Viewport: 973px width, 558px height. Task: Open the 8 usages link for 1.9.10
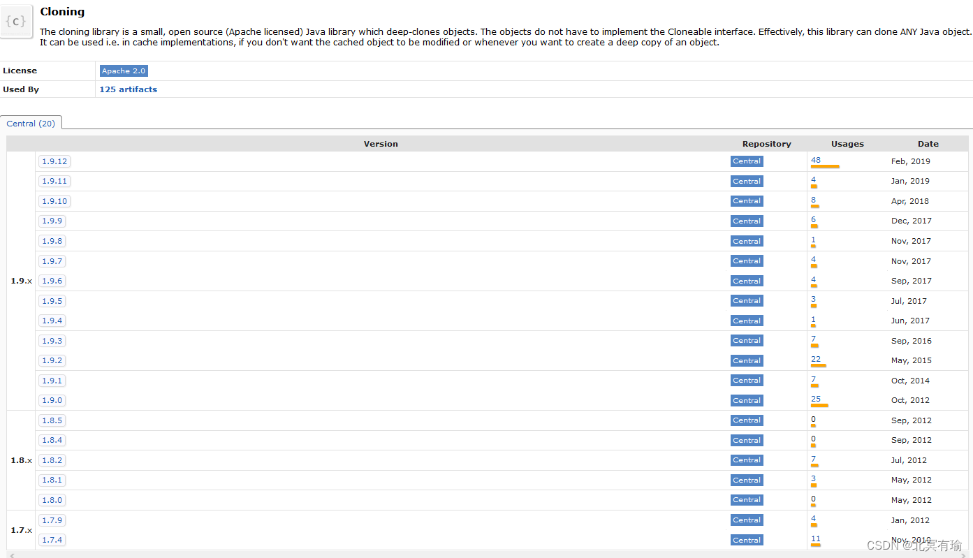pyautogui.click(x=813, y=200)
